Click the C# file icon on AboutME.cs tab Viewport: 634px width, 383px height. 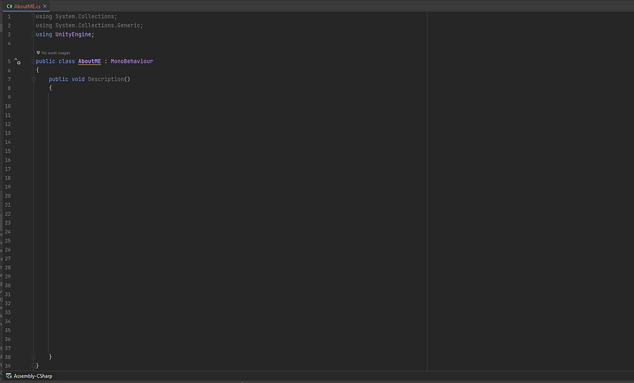(9, 6)
